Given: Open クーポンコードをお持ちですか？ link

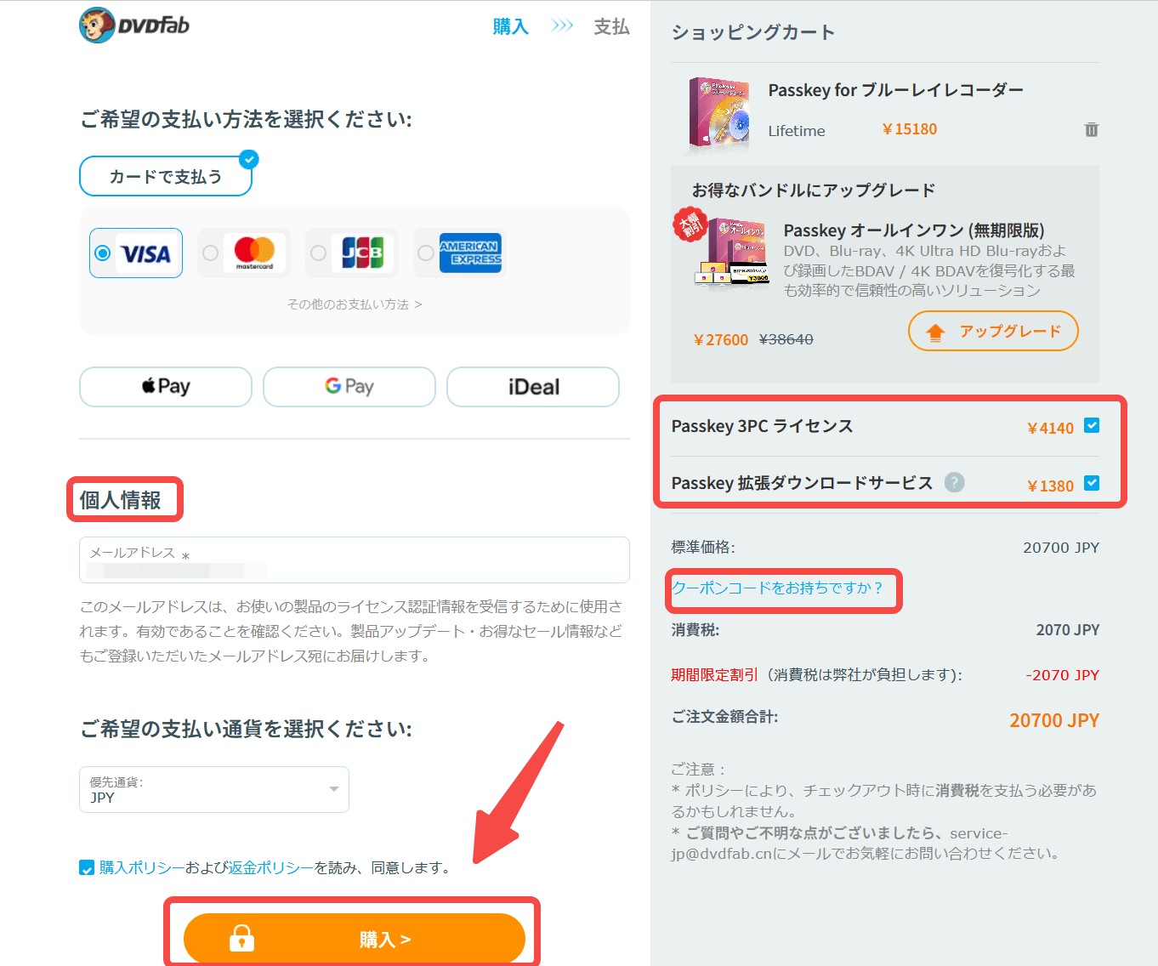Looking at the screenshot, I should pos(777,588).
